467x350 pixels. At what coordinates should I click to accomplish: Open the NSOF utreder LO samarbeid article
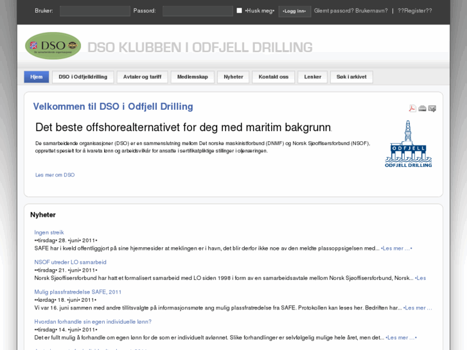70,262
